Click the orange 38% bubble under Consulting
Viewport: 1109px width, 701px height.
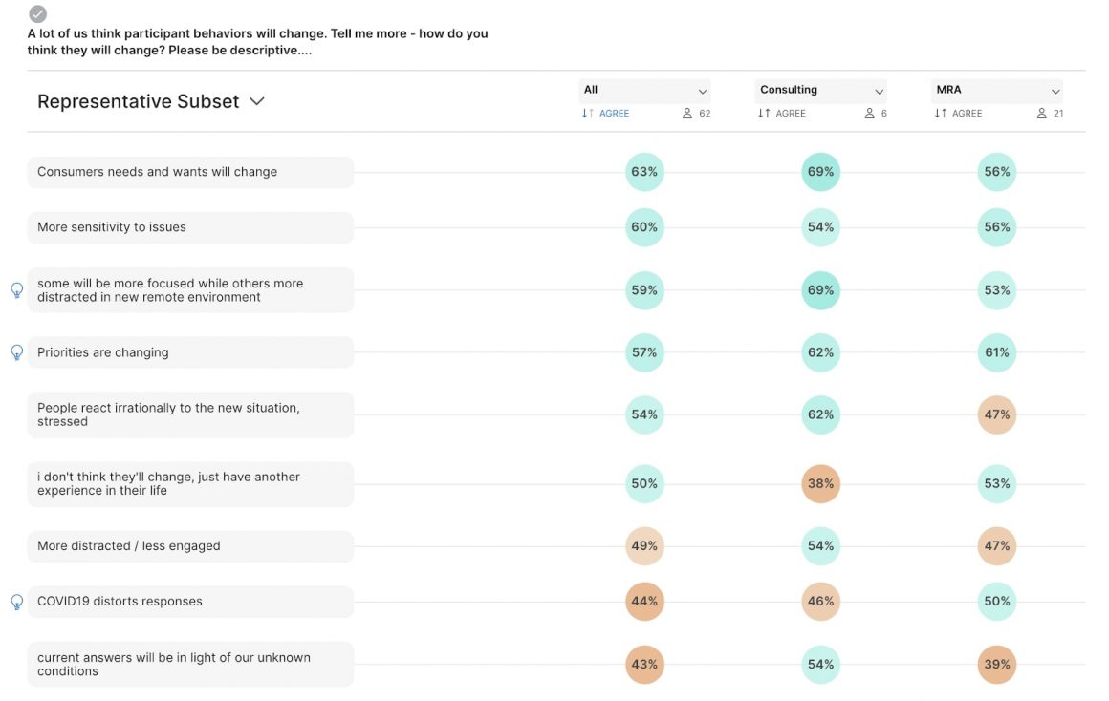pyautogui.click(x=820, y=484)
